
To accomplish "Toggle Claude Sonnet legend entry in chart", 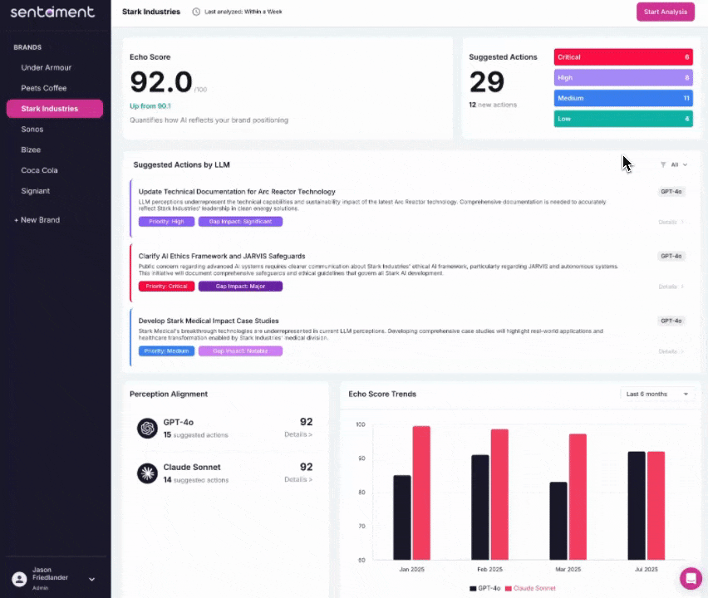I will 530,588.
